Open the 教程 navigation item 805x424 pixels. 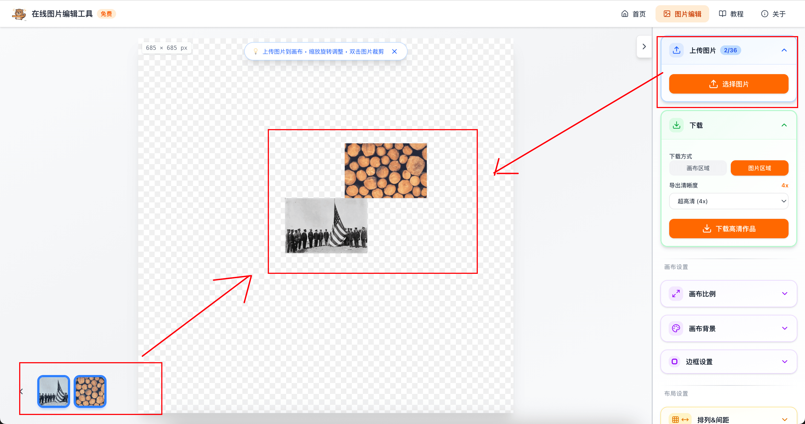pyautogui.click(x=731, y=14)
